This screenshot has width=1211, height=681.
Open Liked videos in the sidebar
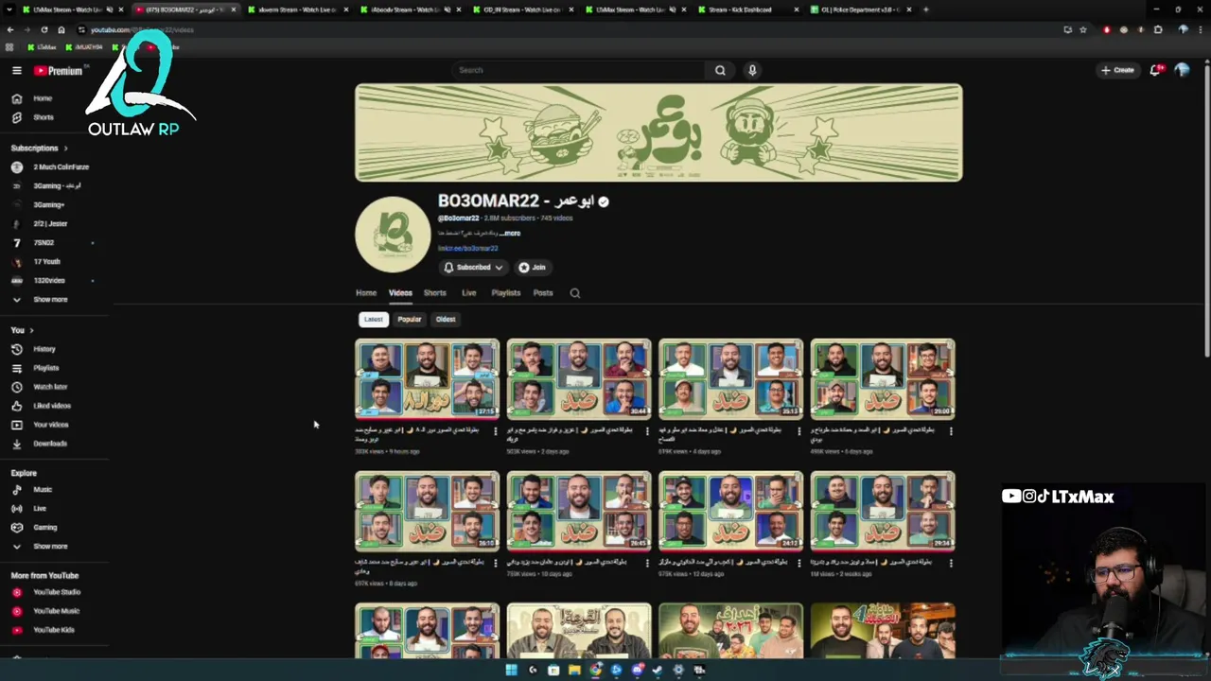(51, 406)
